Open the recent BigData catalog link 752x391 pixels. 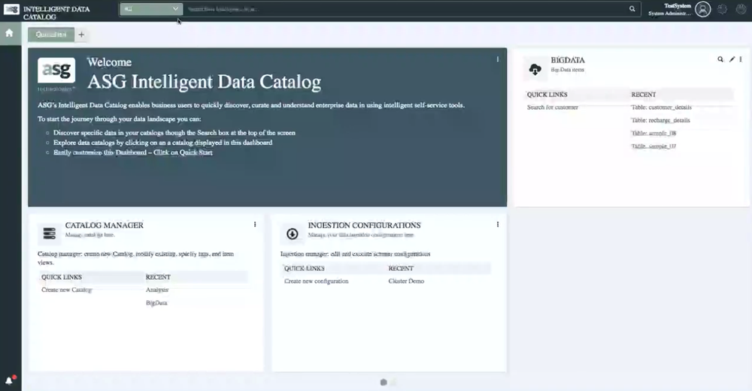[156, 302]
